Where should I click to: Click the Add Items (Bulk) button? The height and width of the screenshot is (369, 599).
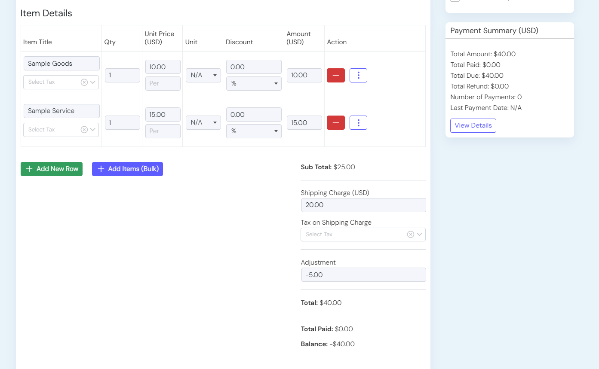[x=127, y=169]
